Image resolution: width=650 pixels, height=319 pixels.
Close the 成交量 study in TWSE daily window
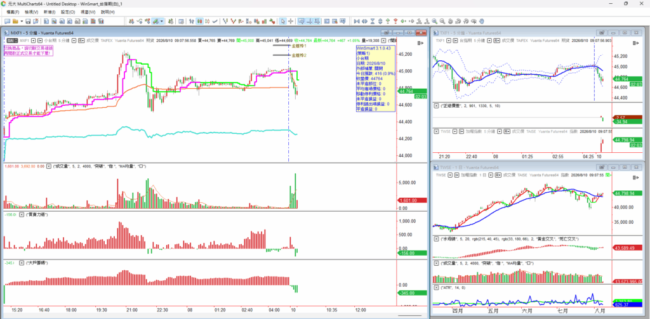[x=436, y=263]
